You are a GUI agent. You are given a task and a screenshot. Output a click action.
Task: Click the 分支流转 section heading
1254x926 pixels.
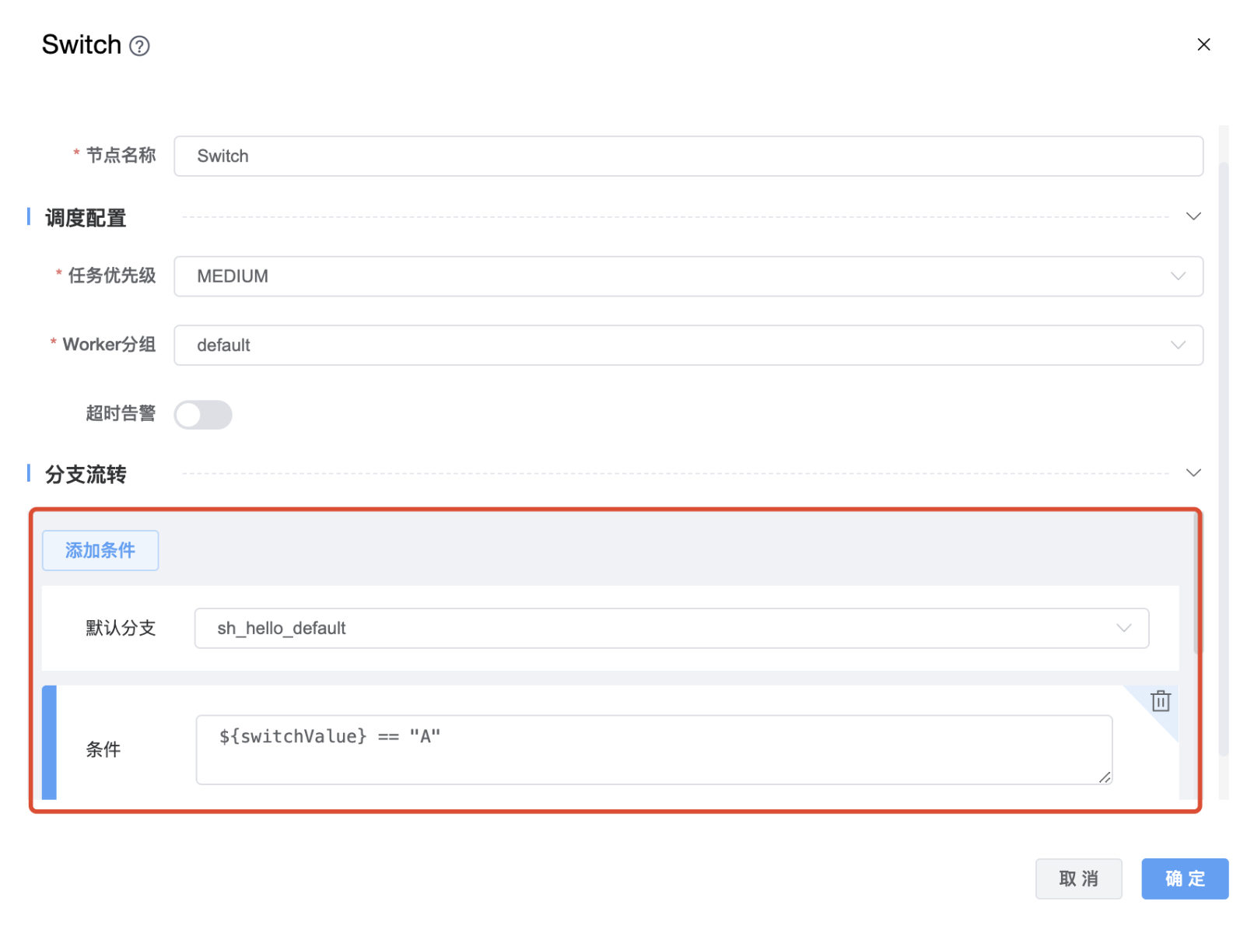pos(86,475)
